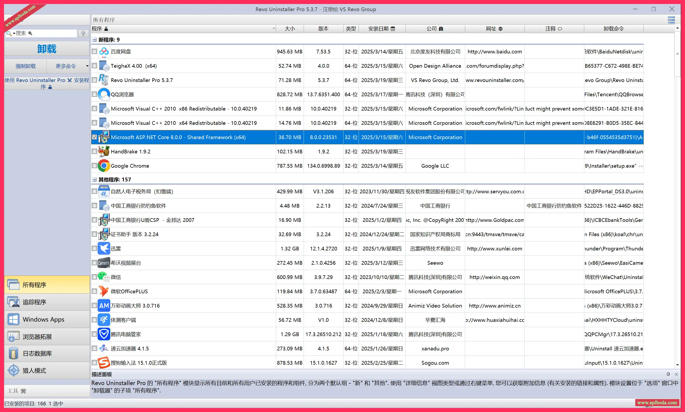Click the Windows Apps sidebar icon
The height and width of the screenshot is (412, 685).
click(x=13, y=319)
